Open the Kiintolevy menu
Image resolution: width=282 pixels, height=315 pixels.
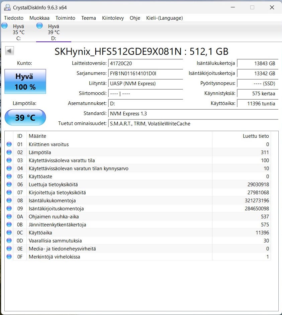click(x=113, y=18)
